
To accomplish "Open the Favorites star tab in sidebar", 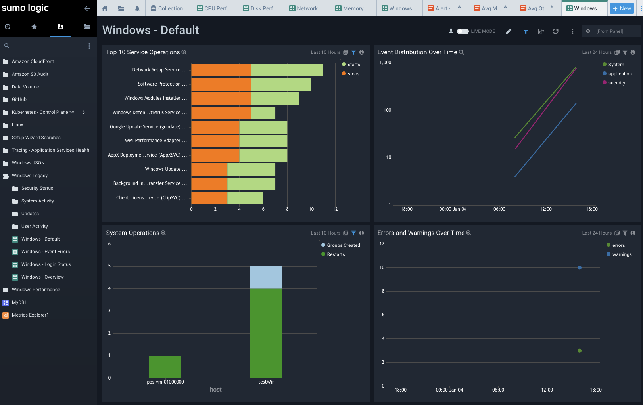I will (x=34, y=27).
